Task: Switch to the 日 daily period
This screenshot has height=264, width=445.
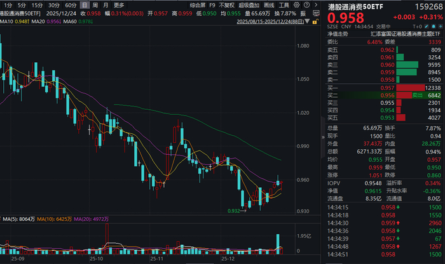Action: [85, 5]
